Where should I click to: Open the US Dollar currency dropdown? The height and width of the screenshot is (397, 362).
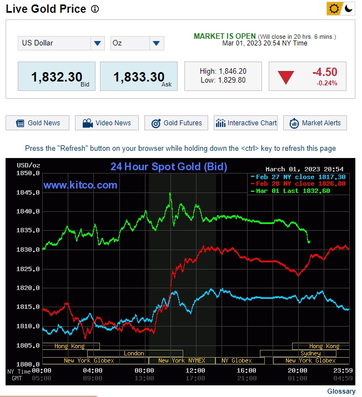pos(61,43)
